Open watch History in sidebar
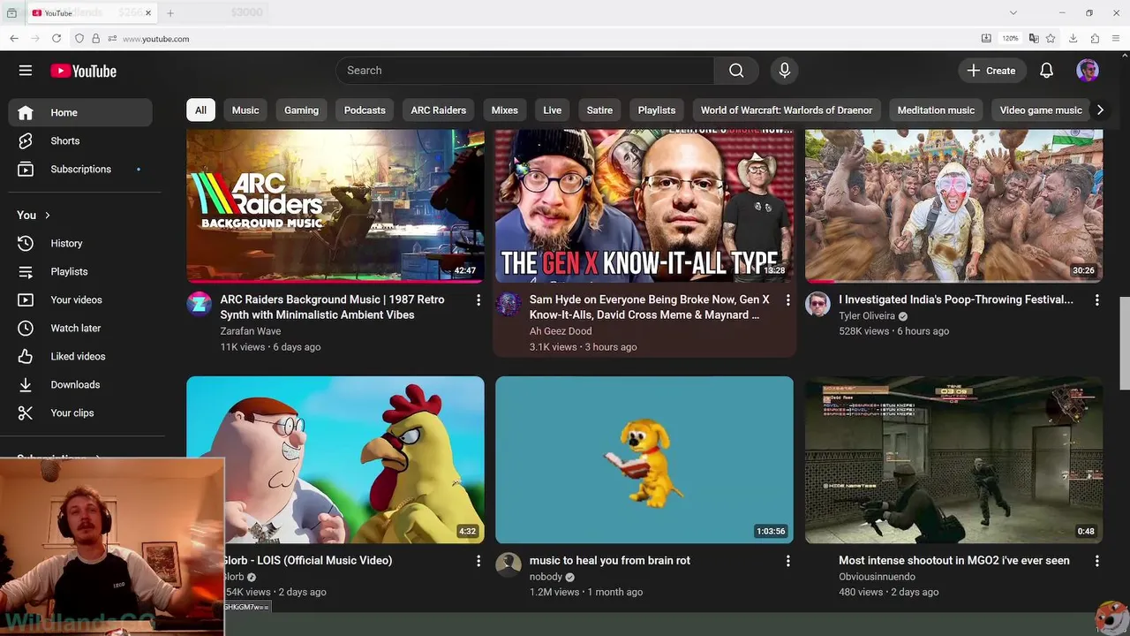 (x=80, y=243)
